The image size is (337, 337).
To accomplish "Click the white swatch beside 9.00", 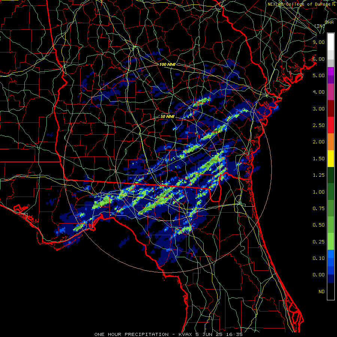I will [x=331, y=42].
